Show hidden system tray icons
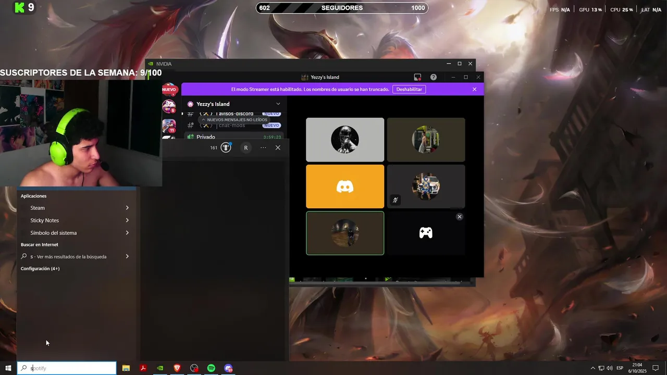The image size is (667, 375). tap(592, 368)
